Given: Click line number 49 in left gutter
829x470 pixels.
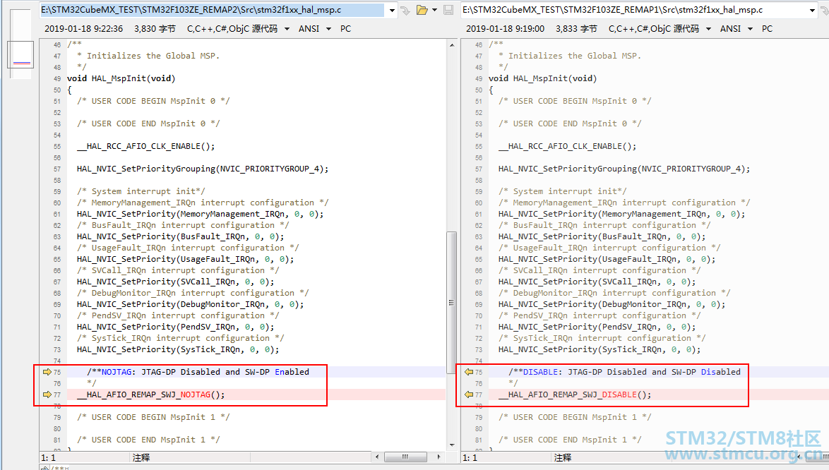Looking at the screenshot, I should point(57,78).
